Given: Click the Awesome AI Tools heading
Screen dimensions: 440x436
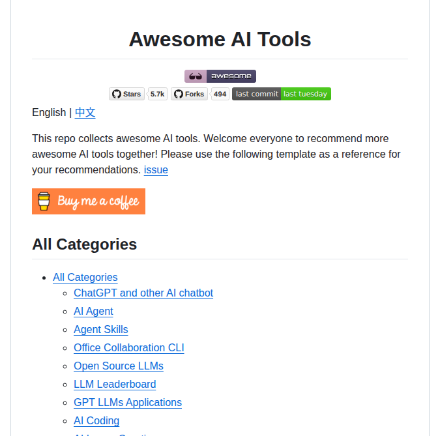Looking at the screenshot, I should [x=220, y=39].
